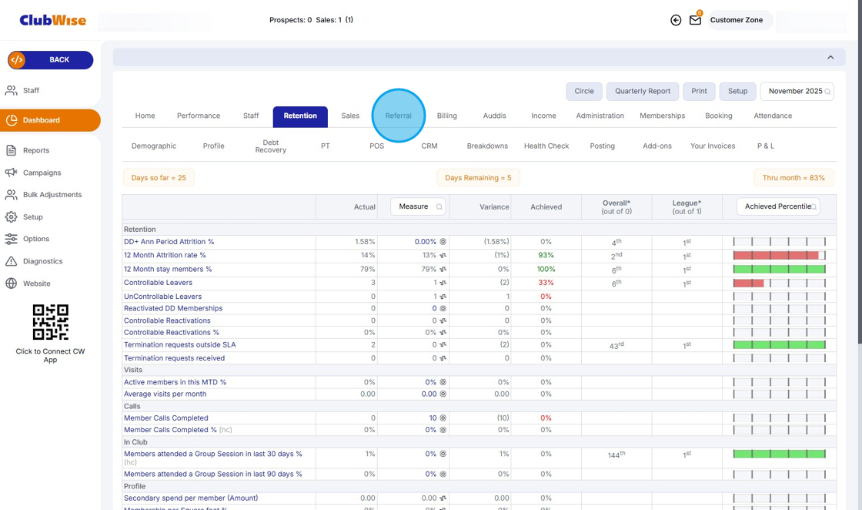This screenshot has height=510, width=862.
Task: Click trend icon beside UnControllable Leavers measure
Action: pos(443,297)
